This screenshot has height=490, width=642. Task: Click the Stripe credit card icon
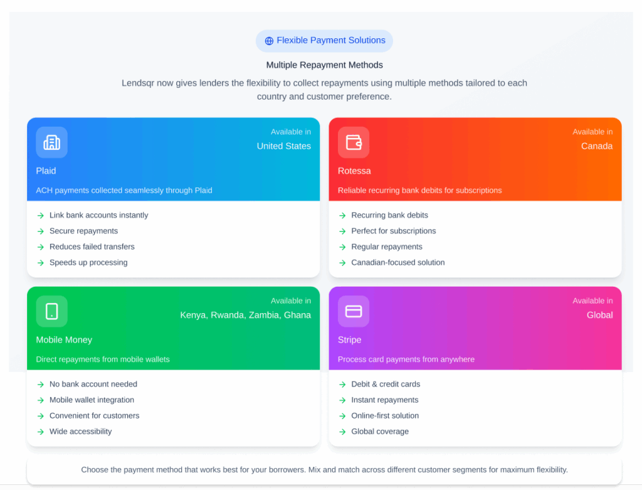click(354, 311)
